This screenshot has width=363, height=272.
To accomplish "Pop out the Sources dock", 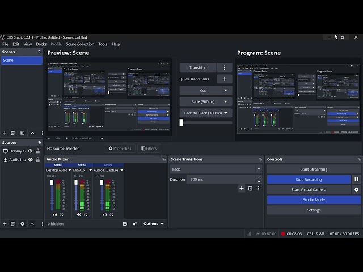I will click(x=40, y=142).
